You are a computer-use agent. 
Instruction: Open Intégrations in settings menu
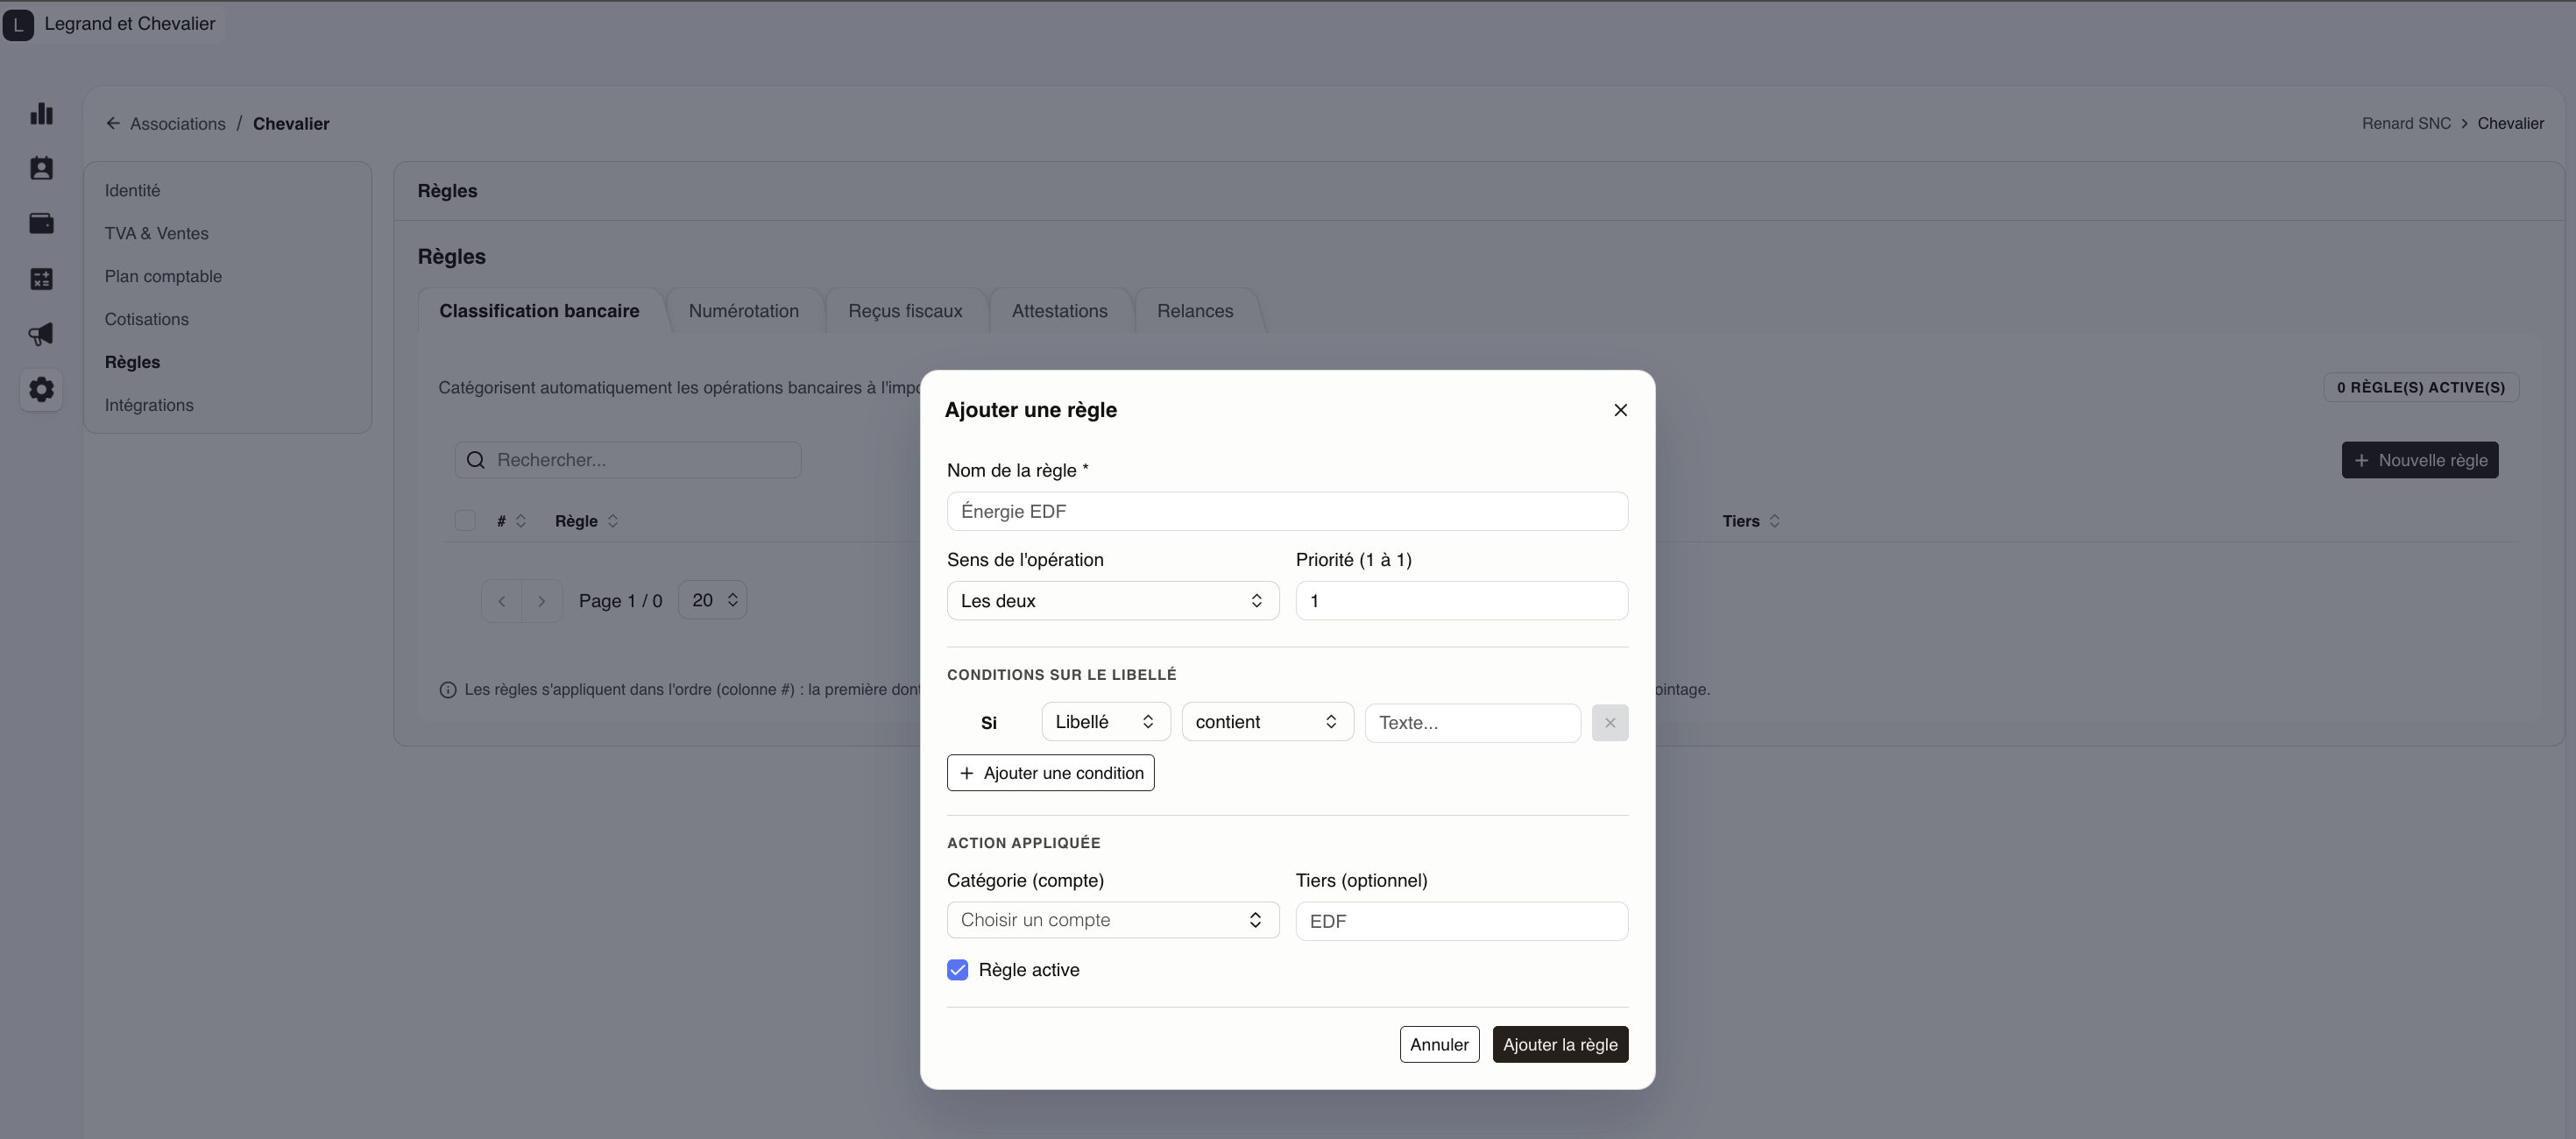point(150,406)
